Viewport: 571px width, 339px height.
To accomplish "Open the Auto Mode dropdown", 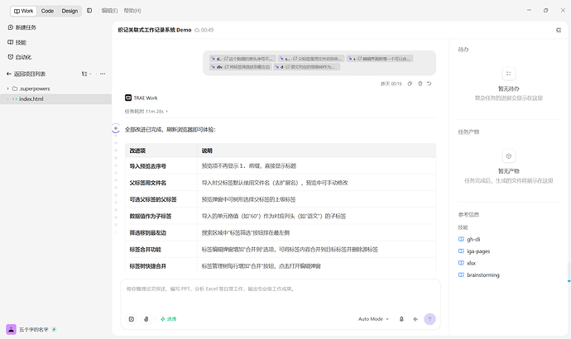I will pyautogui.click(x=373, y=319).
